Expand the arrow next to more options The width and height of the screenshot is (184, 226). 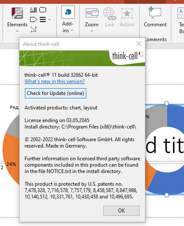coord(49,20)
